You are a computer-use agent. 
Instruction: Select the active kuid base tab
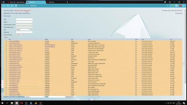[x=36, y=2]
